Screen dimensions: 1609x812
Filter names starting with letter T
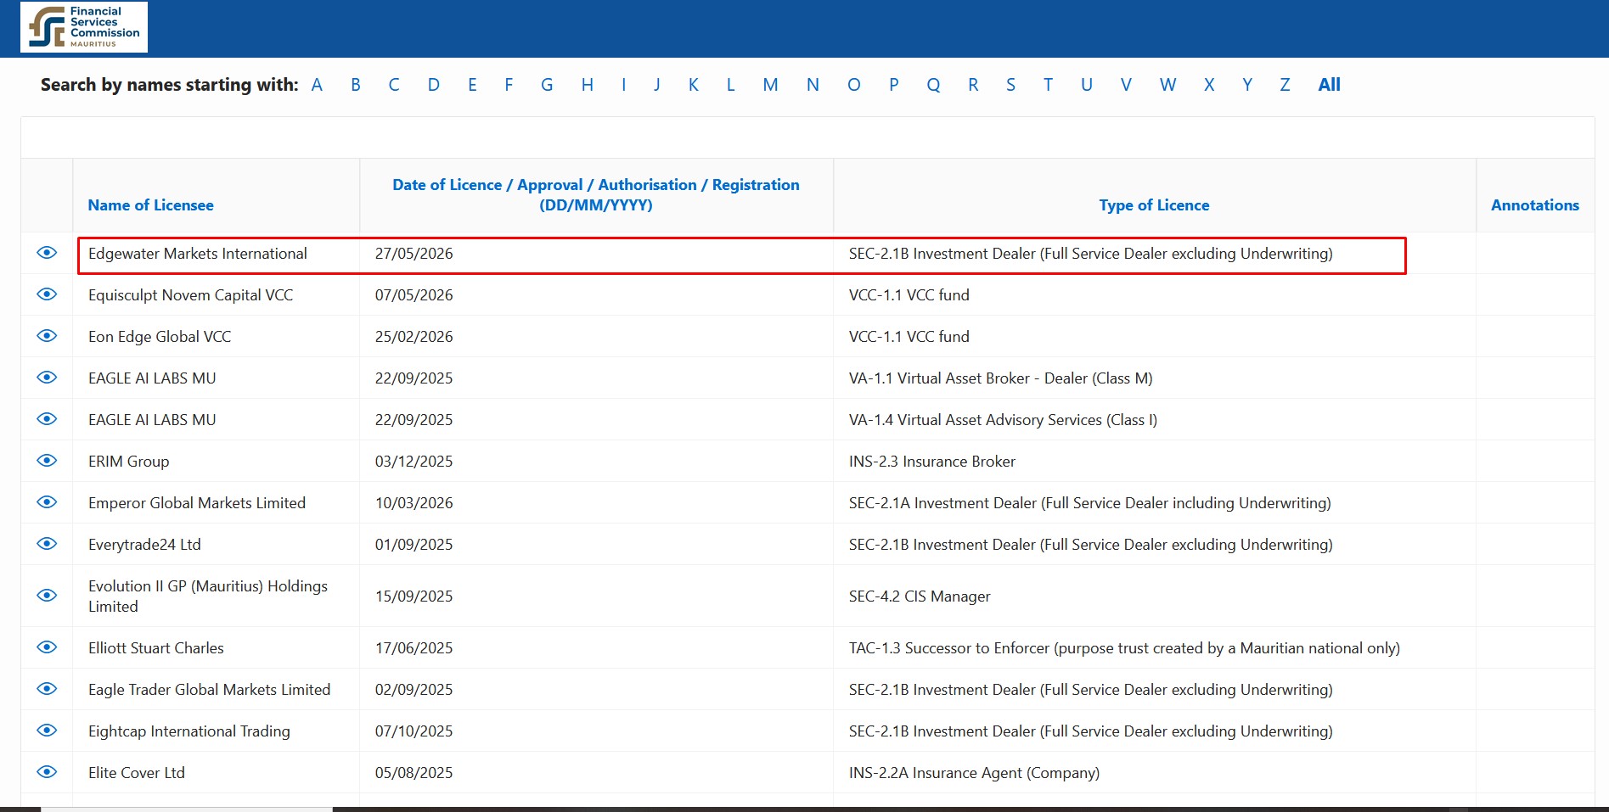coord(1049,85)
